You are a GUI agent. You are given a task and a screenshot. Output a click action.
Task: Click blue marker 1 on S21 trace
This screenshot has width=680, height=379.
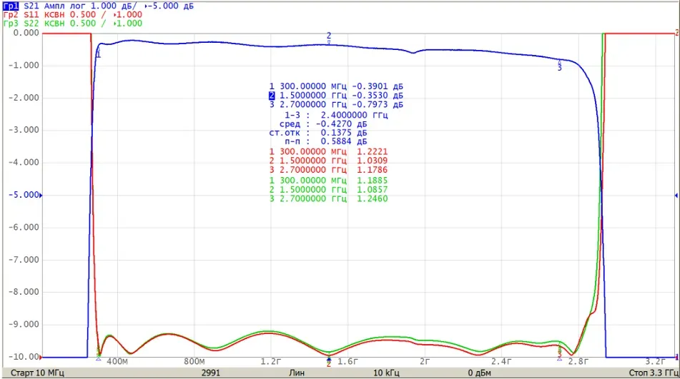pos(99,54)
